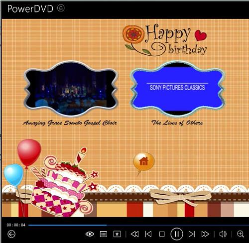This screenshot has height=243, width=249.
Task: Click the home balloon button in DVD menu
Action: pyautogui.click(x=144, y=161)
